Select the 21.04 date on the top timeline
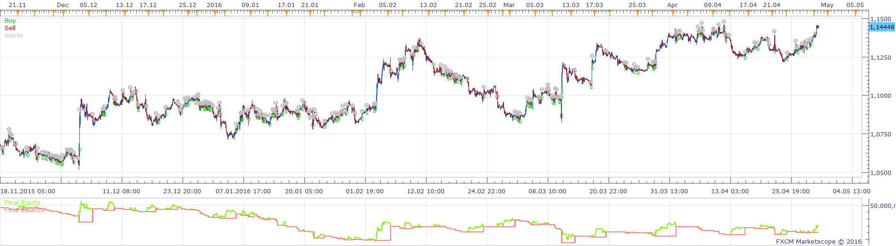 pyautogui.click(x=772, y=5)
